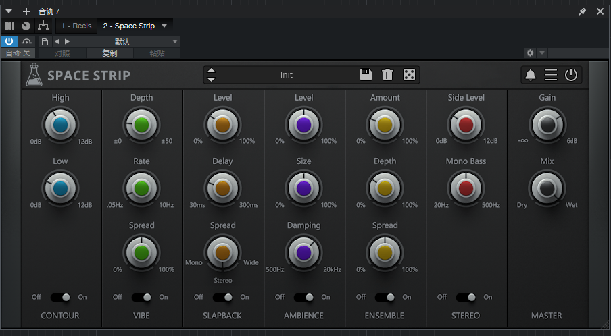Toggle the sidechain icon next to the blue bypass power button
Image resolution: width=611 pixels, height=336 pixels.
tap(26, 41)
